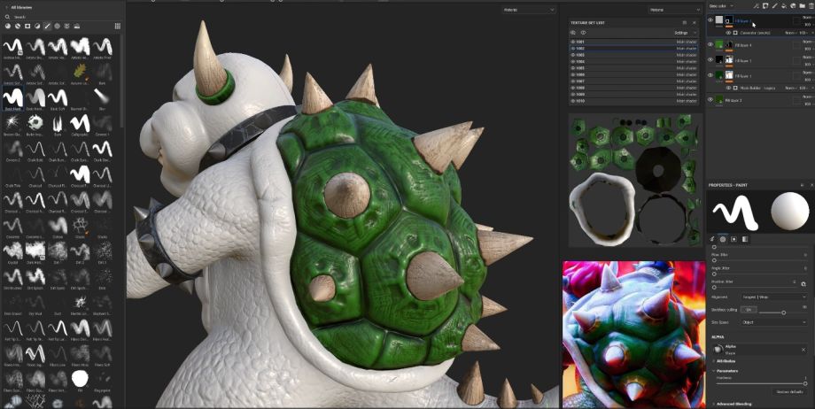Toggle Backface culling On button

tap(749, 310)
